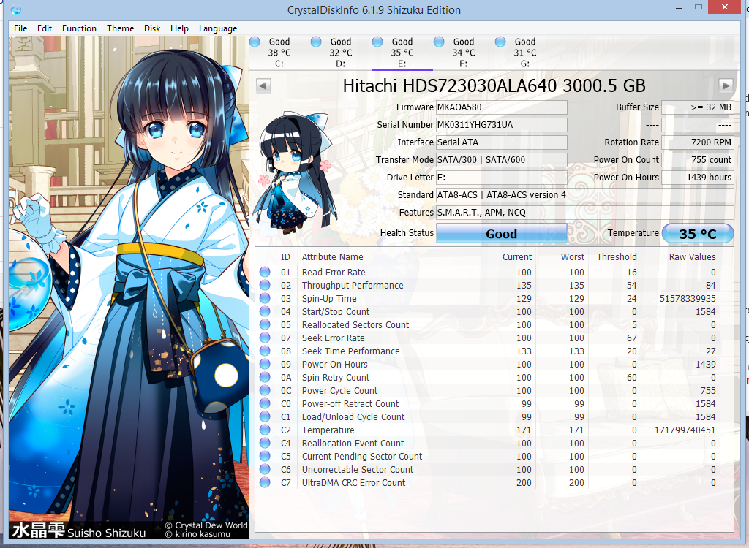Click the Power On Count 755 field
Viewport: 749px width, 548px height.
(697, 159)
